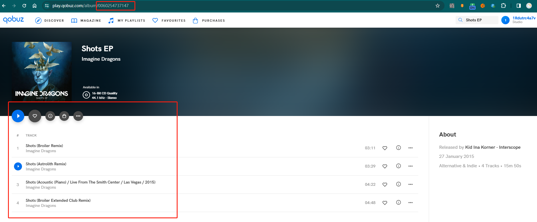View site information icon in address bar

click(47, 6)
